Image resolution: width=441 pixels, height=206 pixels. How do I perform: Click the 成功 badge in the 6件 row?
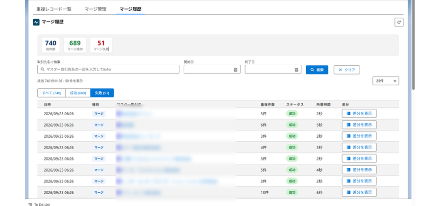[292, 125]
